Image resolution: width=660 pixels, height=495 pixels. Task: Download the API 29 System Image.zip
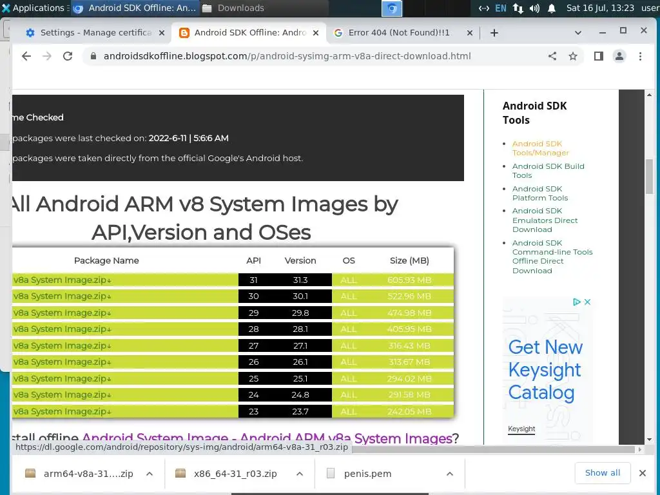(x=63, y=313)
